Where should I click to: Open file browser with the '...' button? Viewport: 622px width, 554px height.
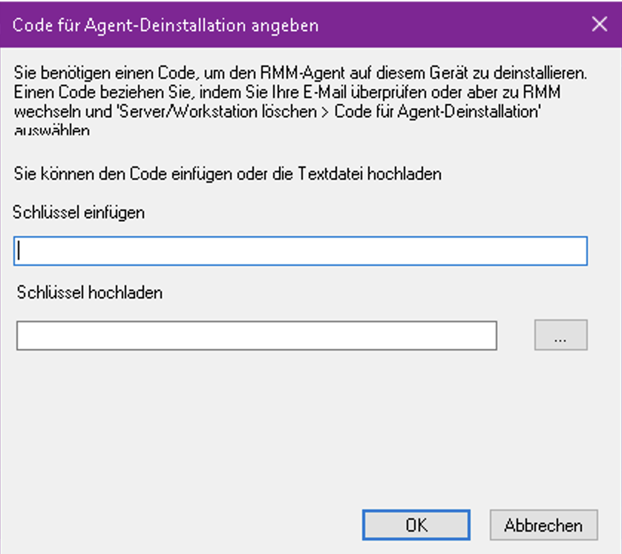[x=560, y=336]
